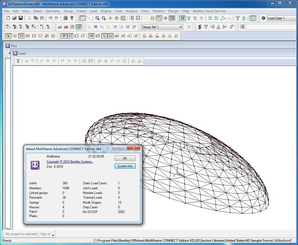
Task: Click the DXF background toggle icon
Action: (x=172, y=18)
